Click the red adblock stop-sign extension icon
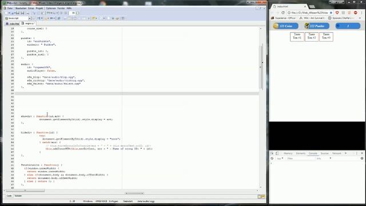This screenshot has height=206, width=366. [x=356, y=13]
